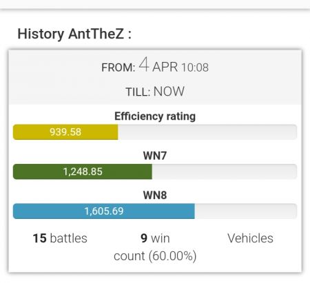Screen dimensions: 310x283
Task: Click the 939.58 efficiency value
Action: pos(65,132)
